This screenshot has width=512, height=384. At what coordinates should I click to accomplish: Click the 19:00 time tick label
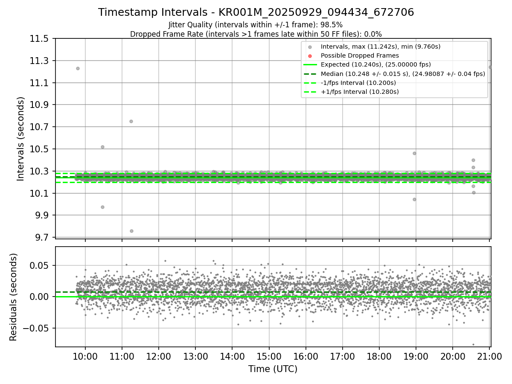(416, 356)
